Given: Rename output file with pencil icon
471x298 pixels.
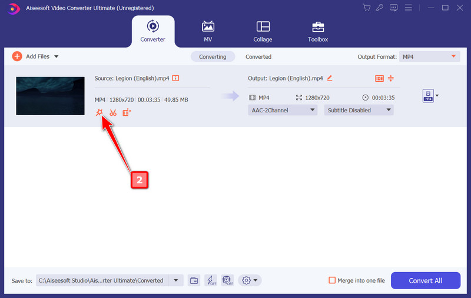Looking at the screenshot, I should 330,78.
